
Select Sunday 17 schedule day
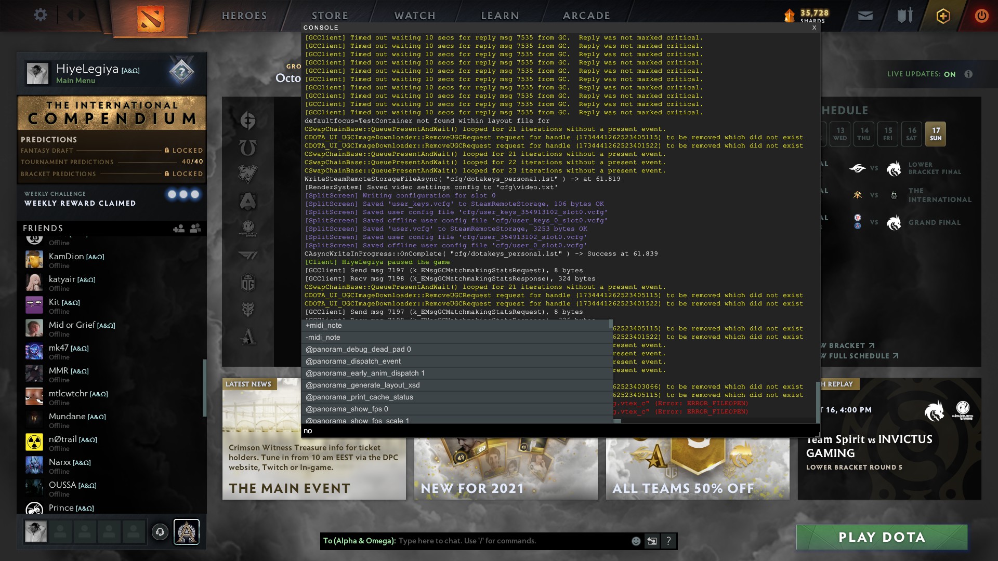click(936, 134)
